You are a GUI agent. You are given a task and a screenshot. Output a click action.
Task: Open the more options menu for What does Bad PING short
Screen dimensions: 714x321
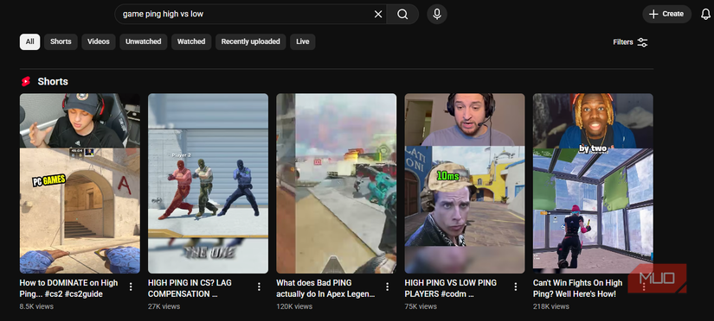pyautogui.click(x=388, y=286)
